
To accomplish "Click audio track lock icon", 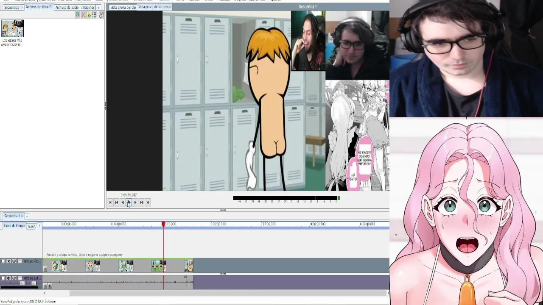I will [x=20, y=278].
